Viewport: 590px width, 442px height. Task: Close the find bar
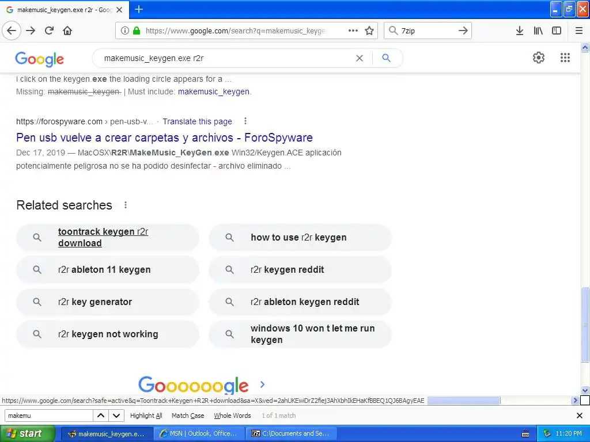tap(580, 416)
